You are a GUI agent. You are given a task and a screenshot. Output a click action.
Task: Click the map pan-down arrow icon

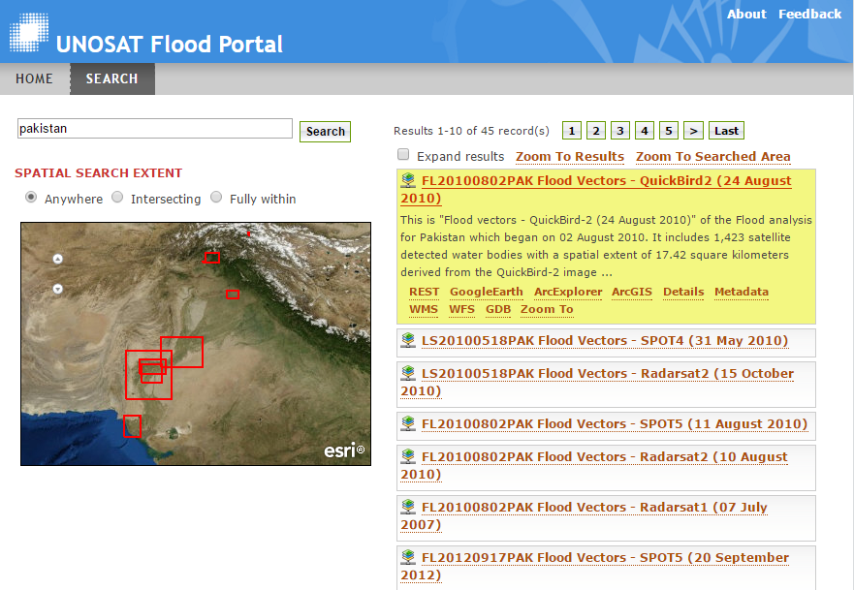[58, 289]
